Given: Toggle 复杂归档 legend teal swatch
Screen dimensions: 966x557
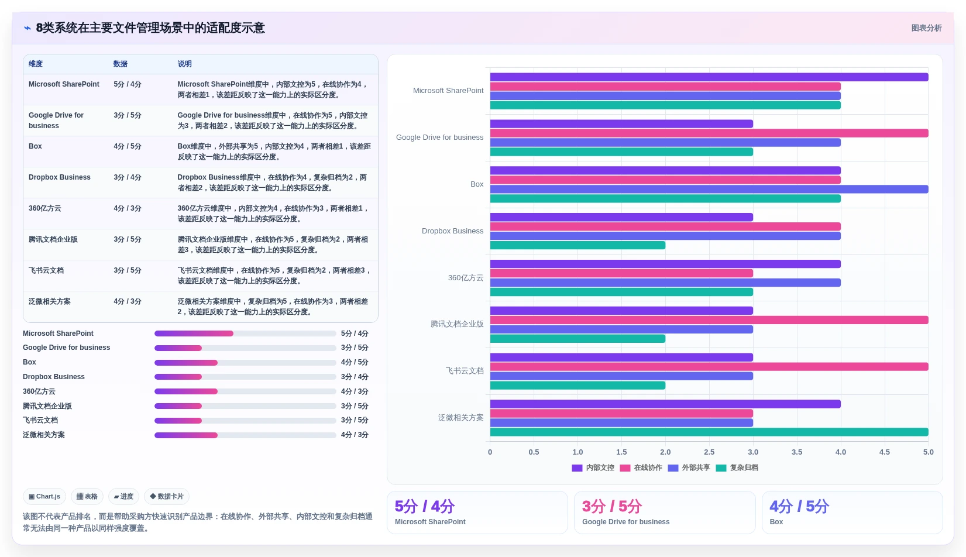Looking at the screenshot, I should tap(721, 468).
